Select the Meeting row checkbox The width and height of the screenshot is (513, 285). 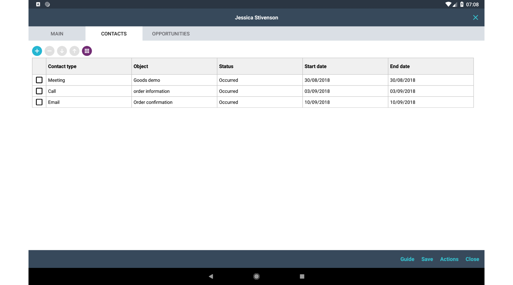(x=39, y=80)
